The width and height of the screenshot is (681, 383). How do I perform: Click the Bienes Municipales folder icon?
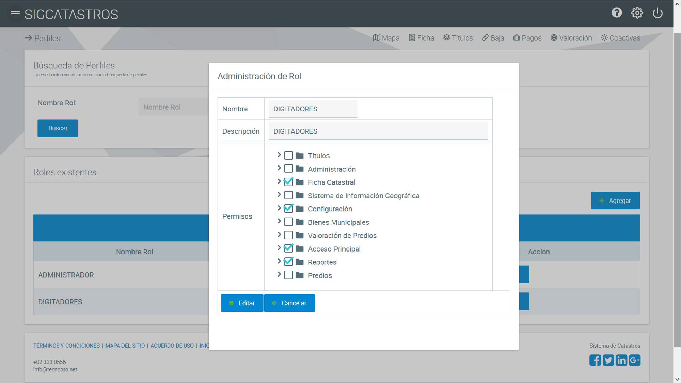[x=300, y=222]
